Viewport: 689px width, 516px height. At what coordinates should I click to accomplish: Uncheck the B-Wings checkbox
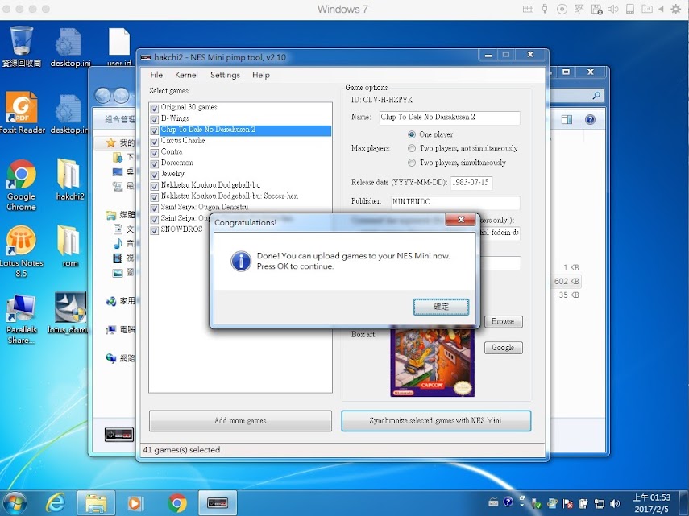154,119
